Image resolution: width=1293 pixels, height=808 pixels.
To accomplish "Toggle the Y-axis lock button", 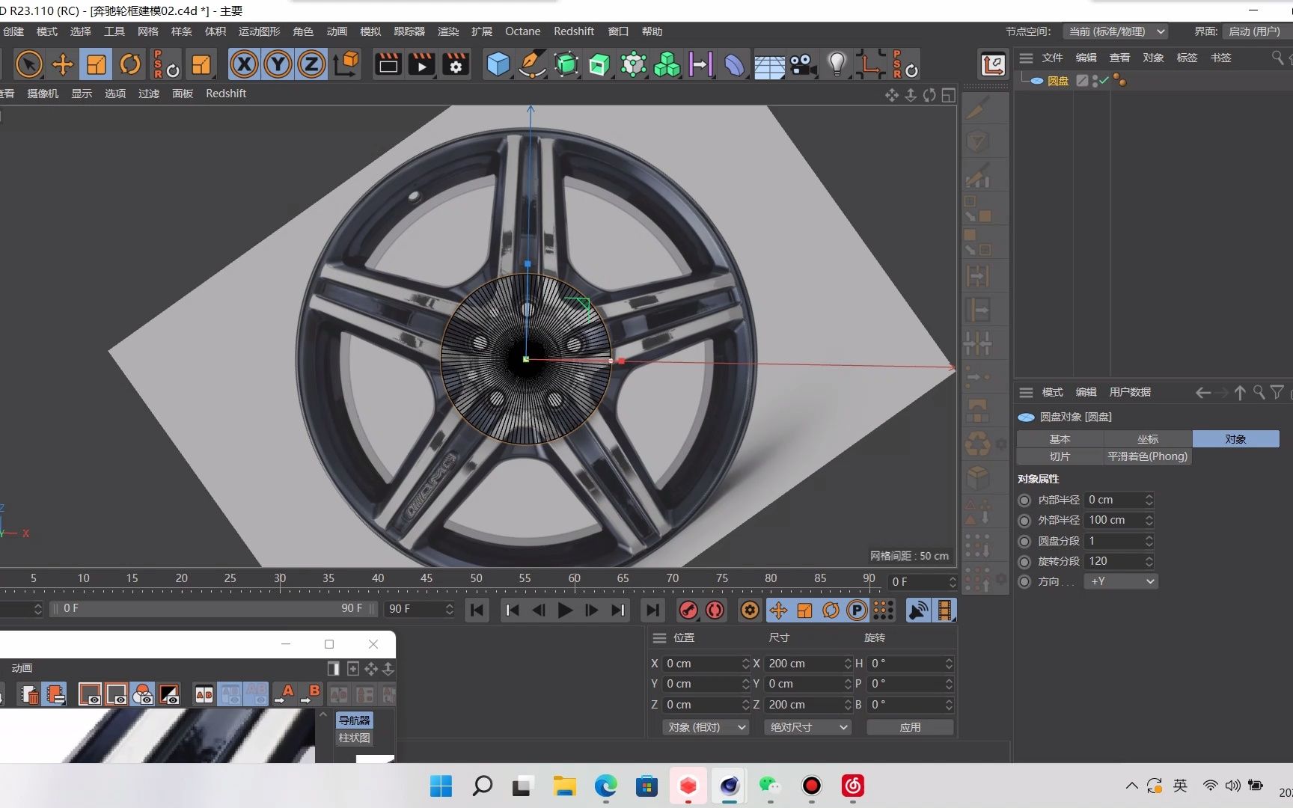I will pos(277,64).
